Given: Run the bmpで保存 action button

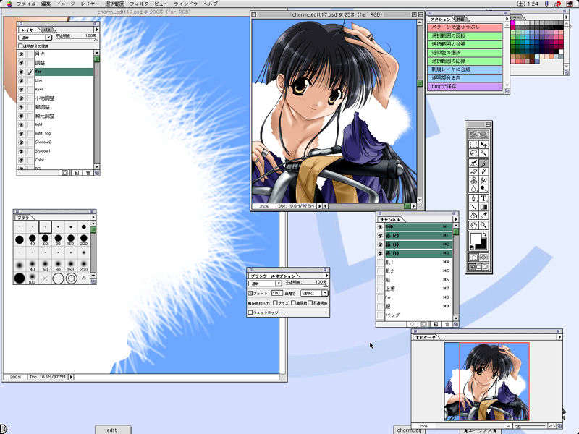Looking at the screenshot, I should tap(465, 86).
